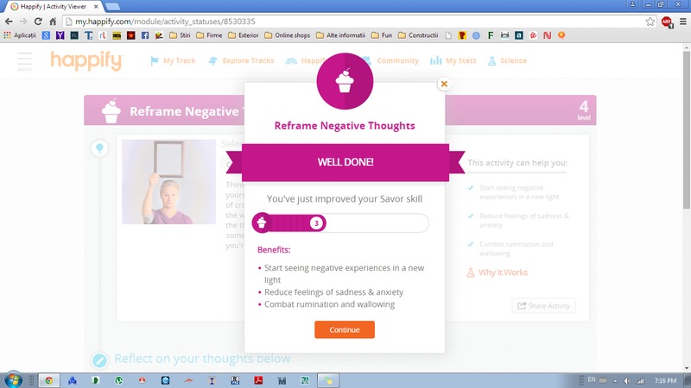Close the Happify browser tab

pyautogui.click(x=96, y=7)
